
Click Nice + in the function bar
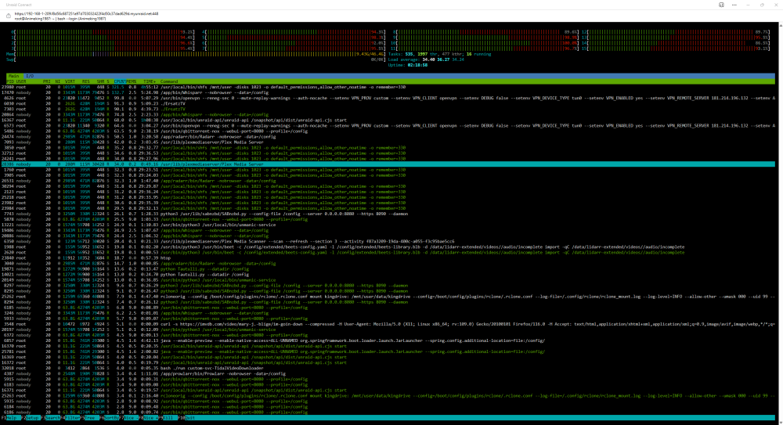149,418
